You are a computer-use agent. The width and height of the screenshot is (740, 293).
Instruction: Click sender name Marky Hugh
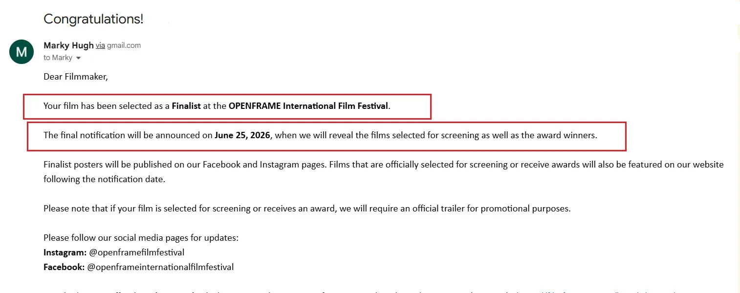(x=68, y=45)
